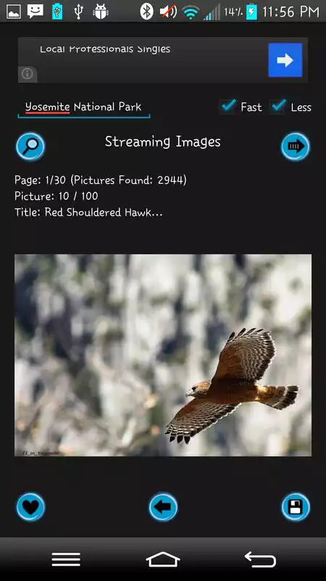This screenshot has width=326, height=581.
Task: Tap the heart favorite icon
Action: point(30,507)
